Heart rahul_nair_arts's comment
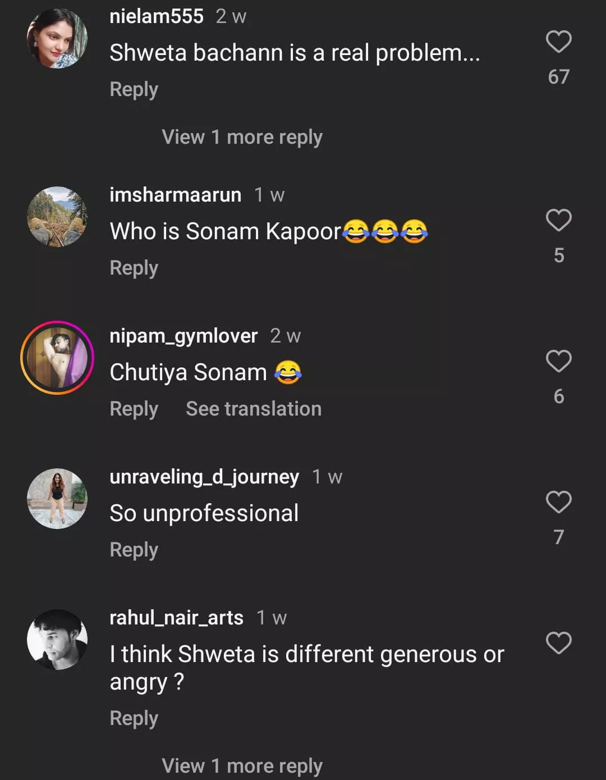This screenshot has height=780, width=606. pos(558,643)
